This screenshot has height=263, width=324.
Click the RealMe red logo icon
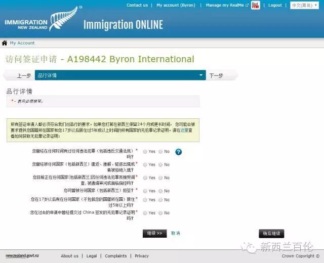pyautogui.click(x=255, y=5)
